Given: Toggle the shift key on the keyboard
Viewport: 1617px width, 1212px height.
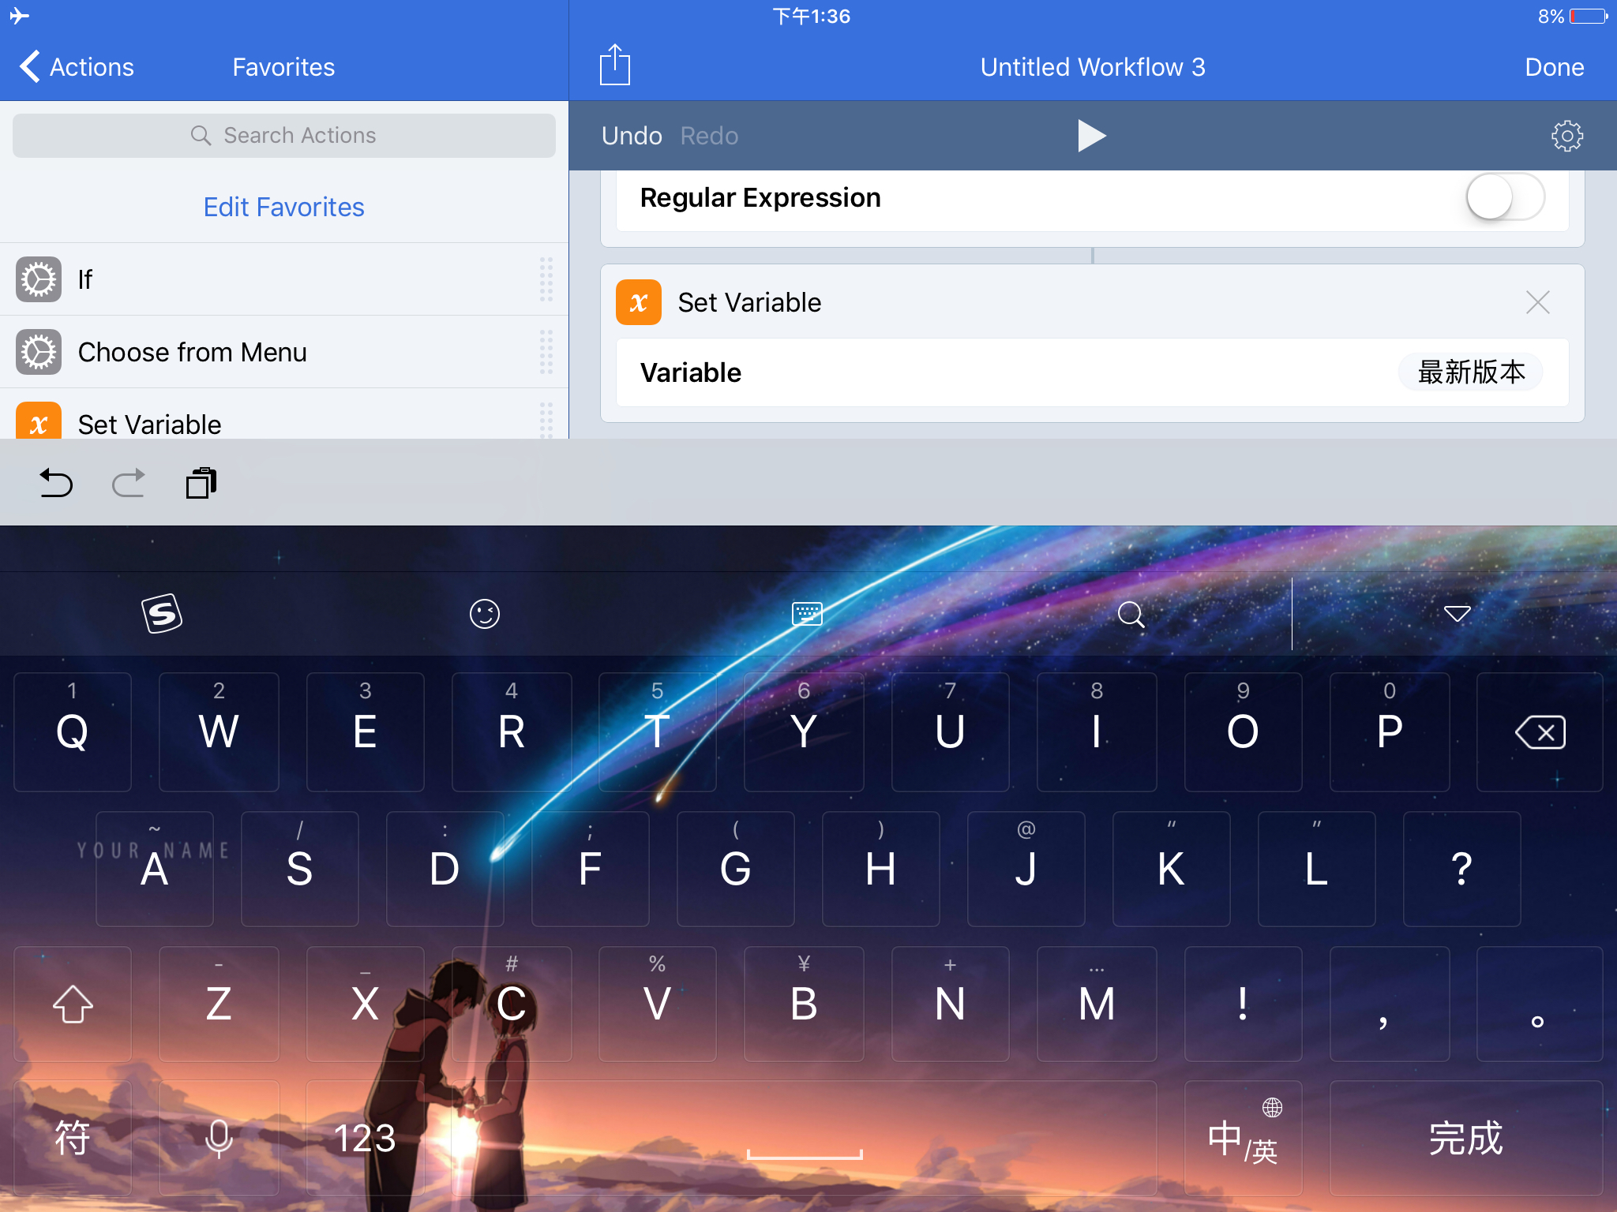Looking at the screenshot, I should (x=73, y=1004).
